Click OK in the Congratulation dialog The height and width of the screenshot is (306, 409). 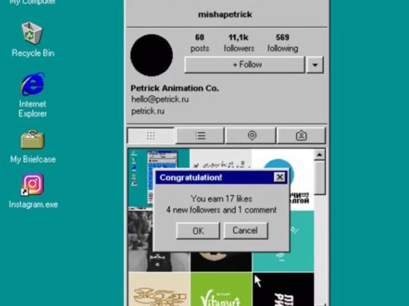[x=198, y=231]
